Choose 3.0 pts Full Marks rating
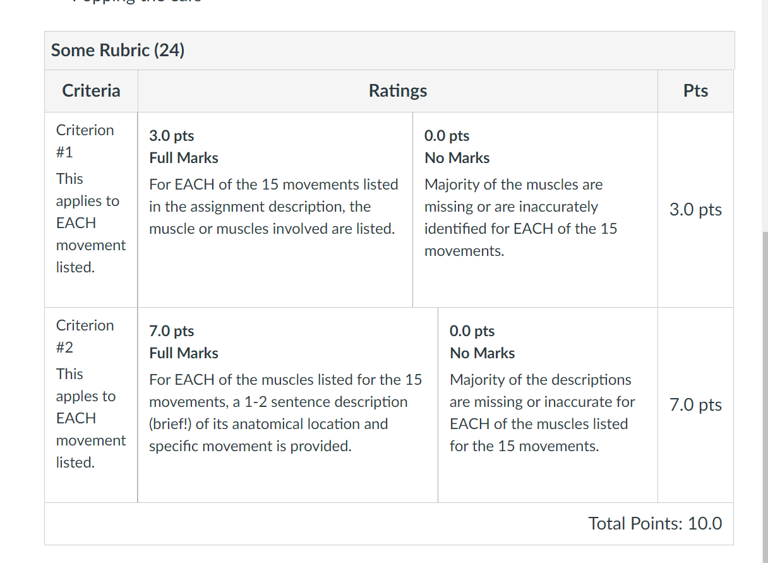This screenshot has width=768, height=563. click(x=275, y=210)
